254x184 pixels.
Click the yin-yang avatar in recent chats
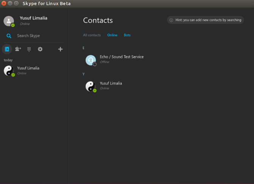9,70
